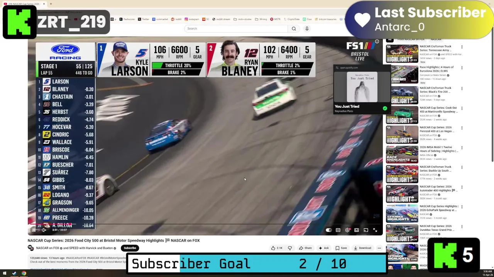Start voice search with the microphone icon
Viewport: 494px width, 277px height.
pos(307,28)
